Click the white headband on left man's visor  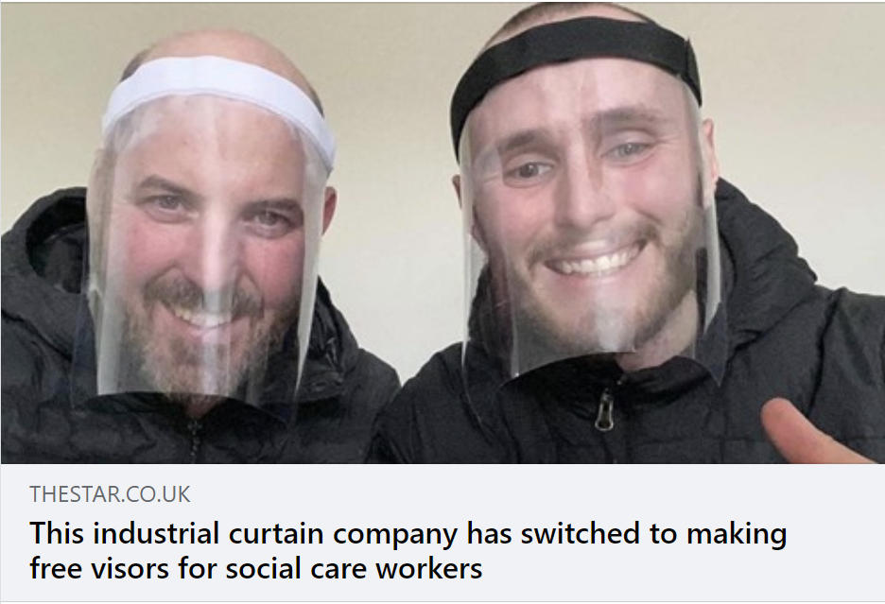pos(219,106)
